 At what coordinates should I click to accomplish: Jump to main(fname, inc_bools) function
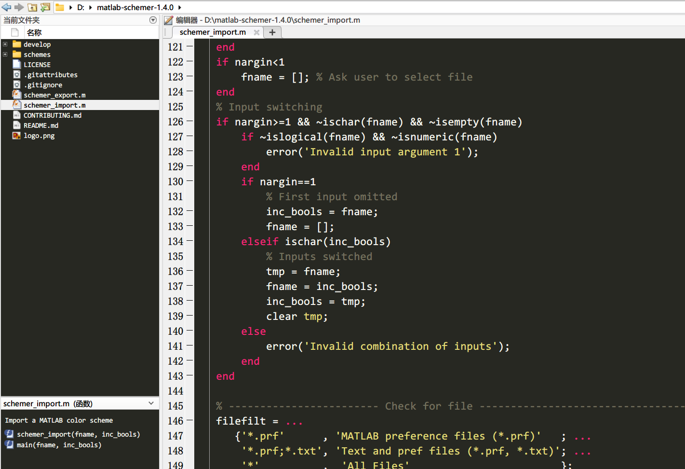pos(59,445)
